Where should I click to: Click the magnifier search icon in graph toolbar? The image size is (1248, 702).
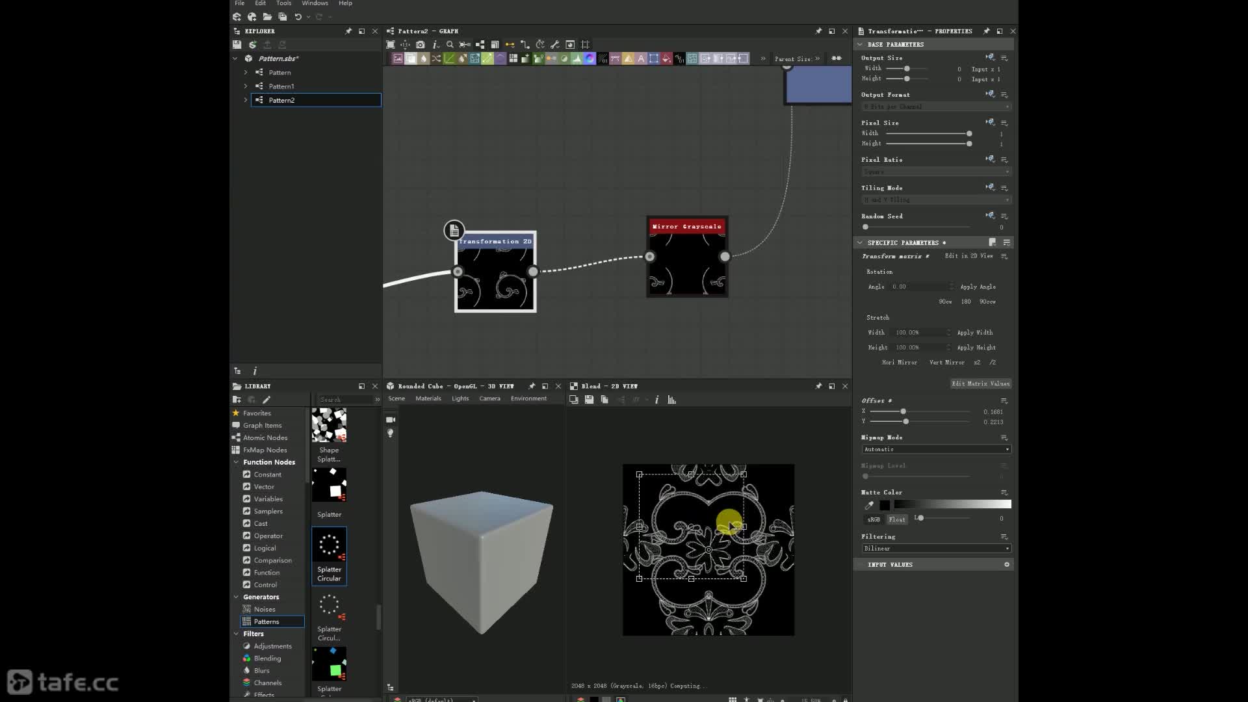point(450,45)
